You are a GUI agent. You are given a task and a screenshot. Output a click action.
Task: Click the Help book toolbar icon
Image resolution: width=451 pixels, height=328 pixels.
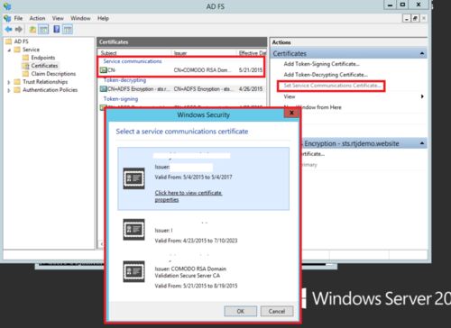click(57, 29)
